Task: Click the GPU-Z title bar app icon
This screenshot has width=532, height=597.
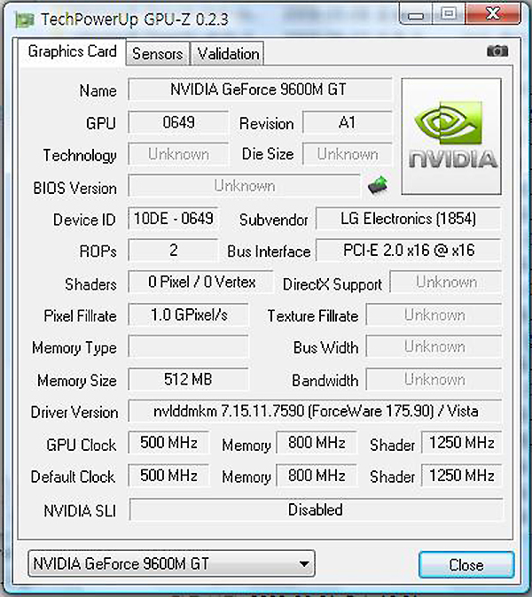Action: click(25, 19)
